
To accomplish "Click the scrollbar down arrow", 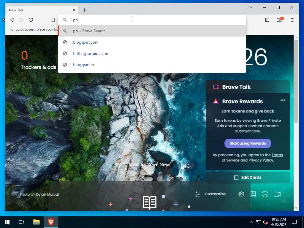I will (296, 208).
